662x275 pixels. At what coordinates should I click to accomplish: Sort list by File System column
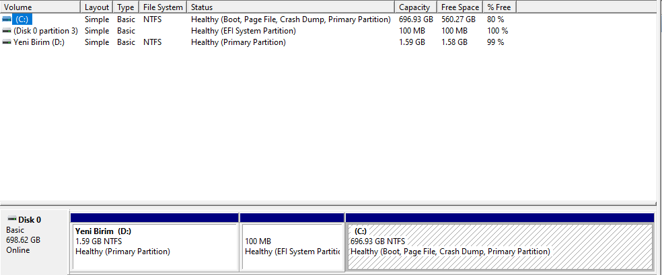162,7
